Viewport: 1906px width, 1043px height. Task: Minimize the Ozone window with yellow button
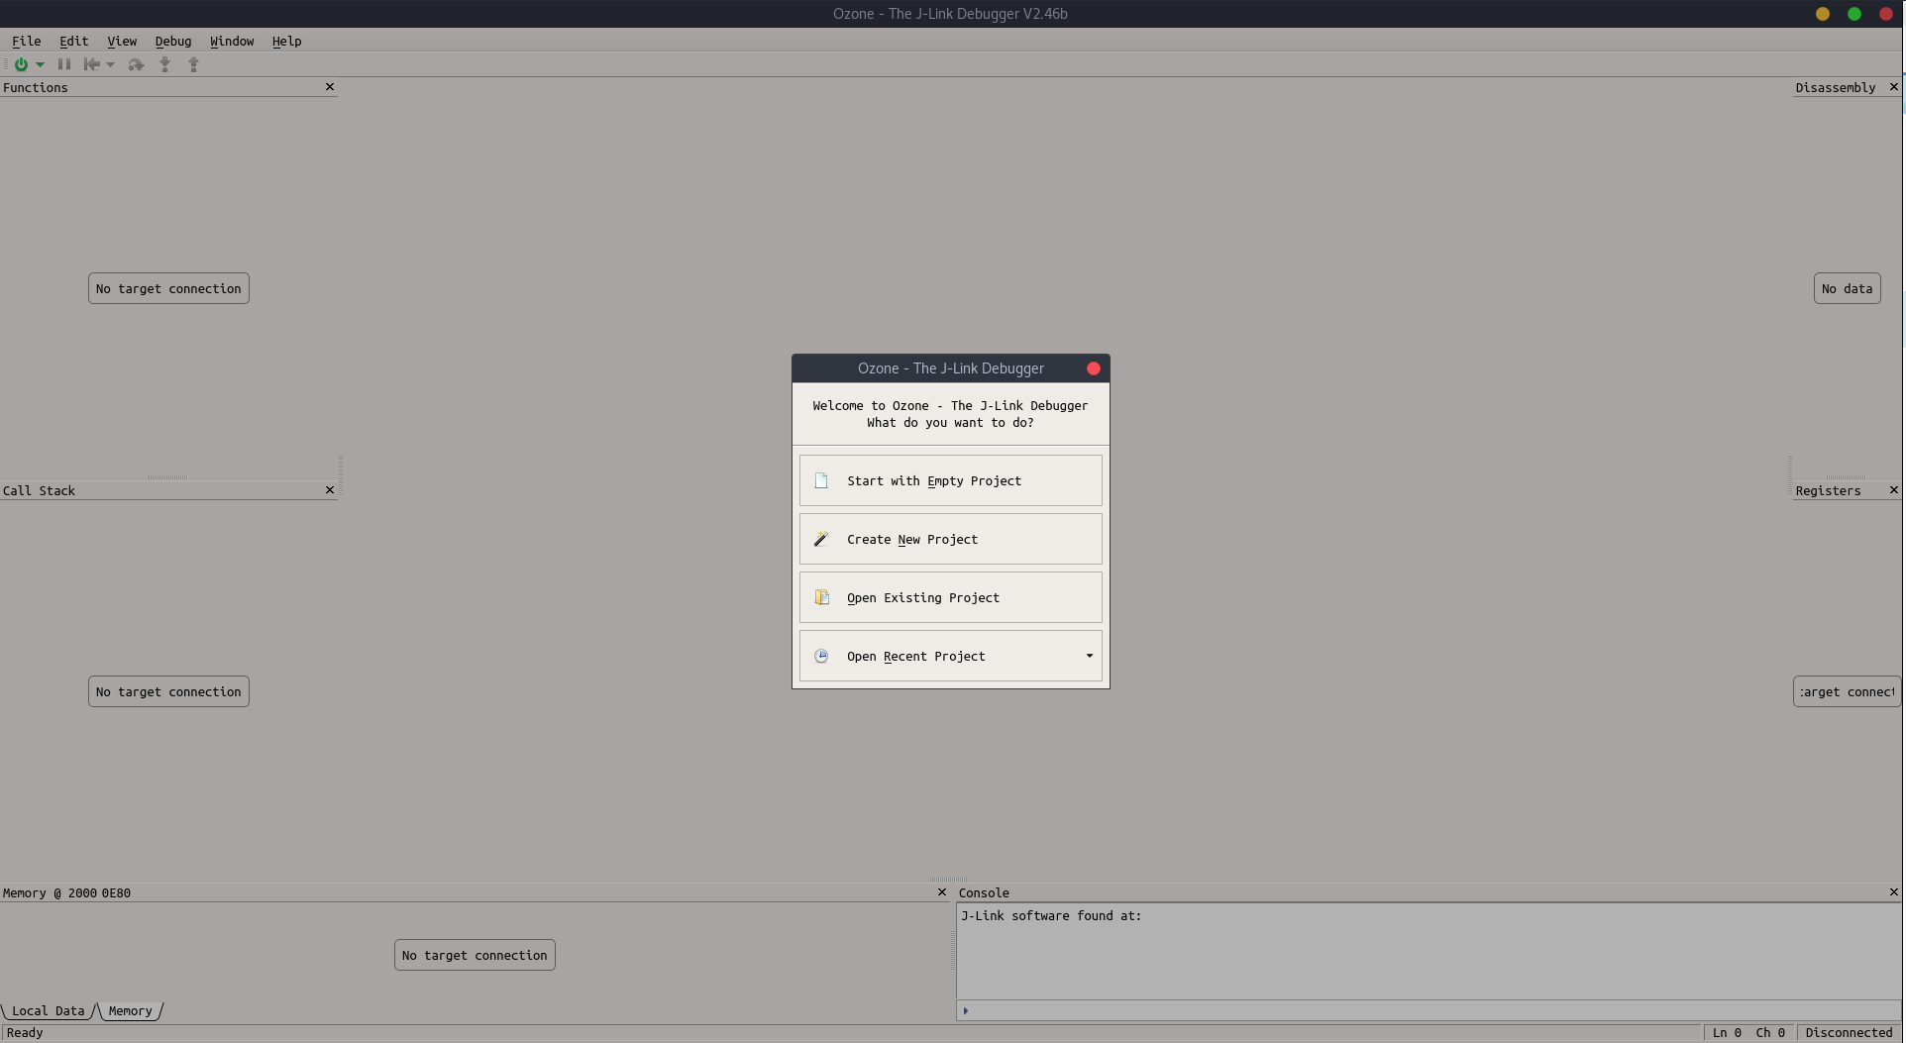click(1822, 14)
